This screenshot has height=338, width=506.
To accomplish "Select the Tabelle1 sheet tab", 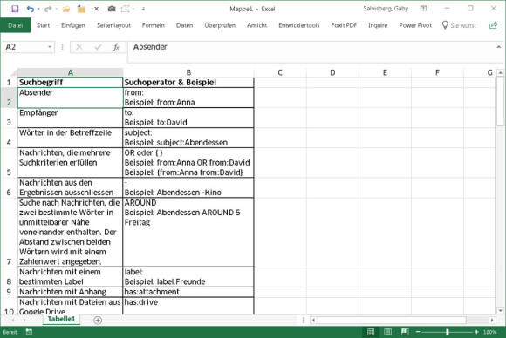I will 61,319.
